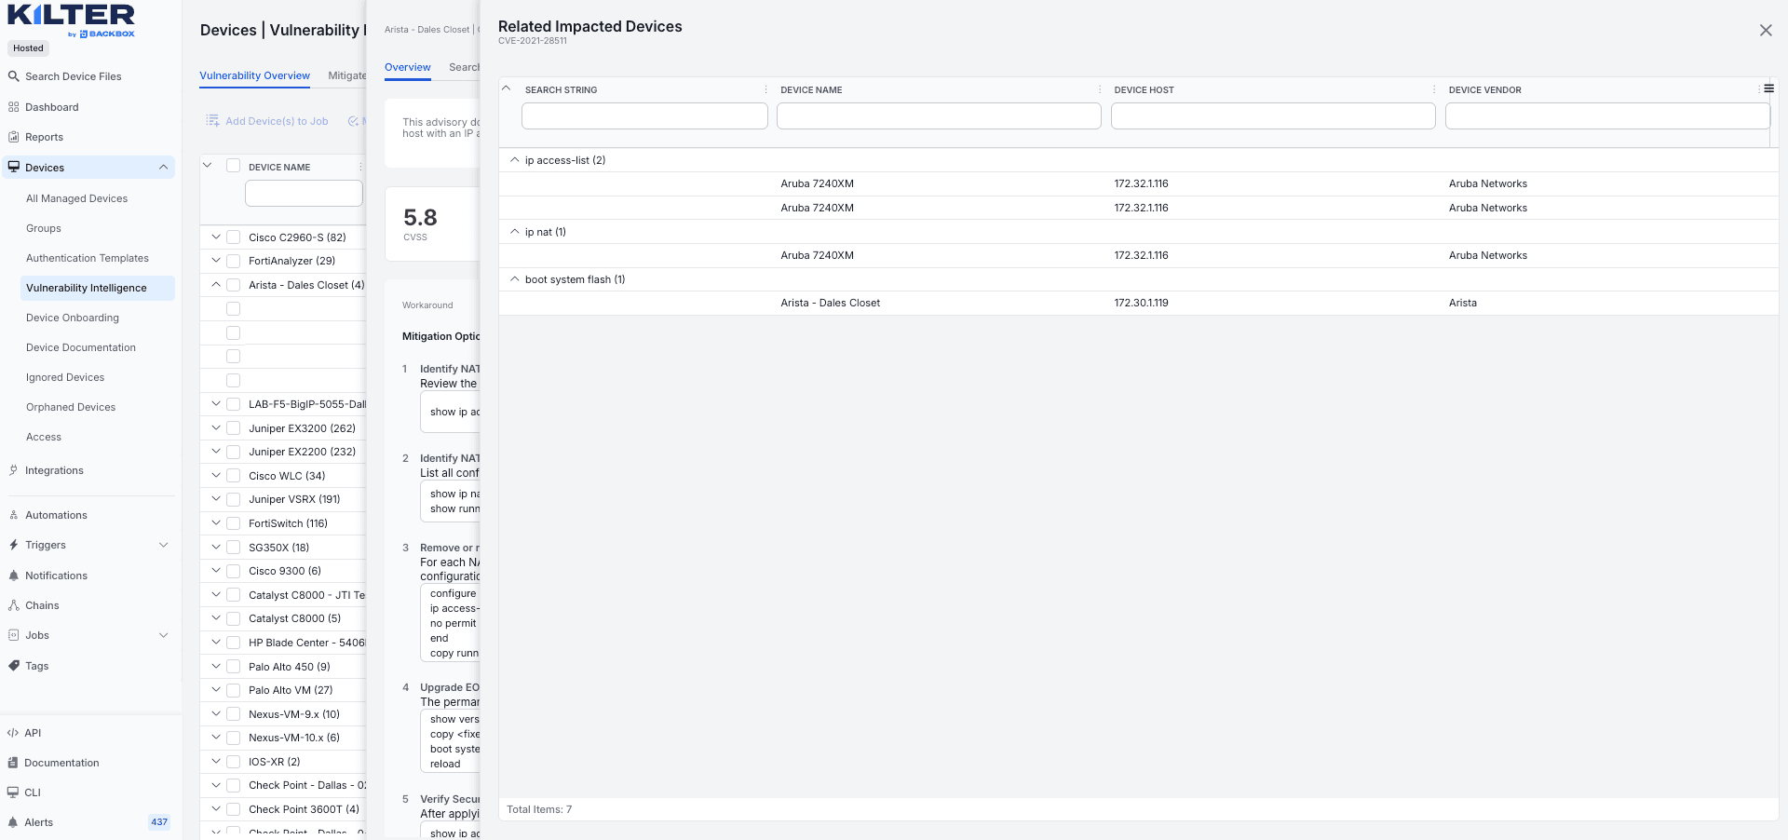Click the Kilter logo
This screenshot has width=1788, height=840.
tap(71, 20)
